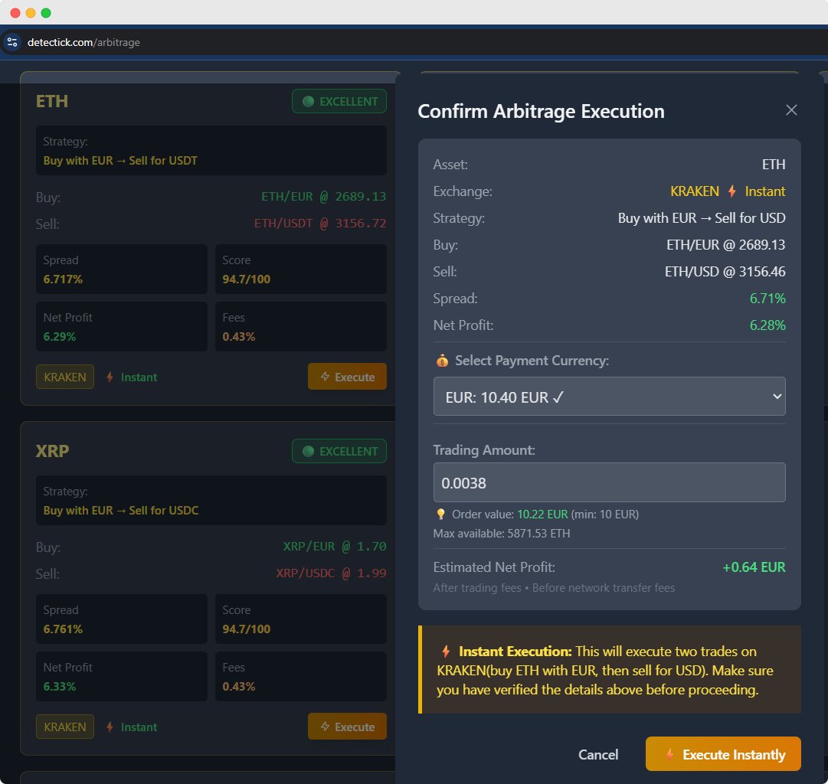Click the 'ETH/EUR @ 2689.13' buy price on ETH card

tap(324, 197)
